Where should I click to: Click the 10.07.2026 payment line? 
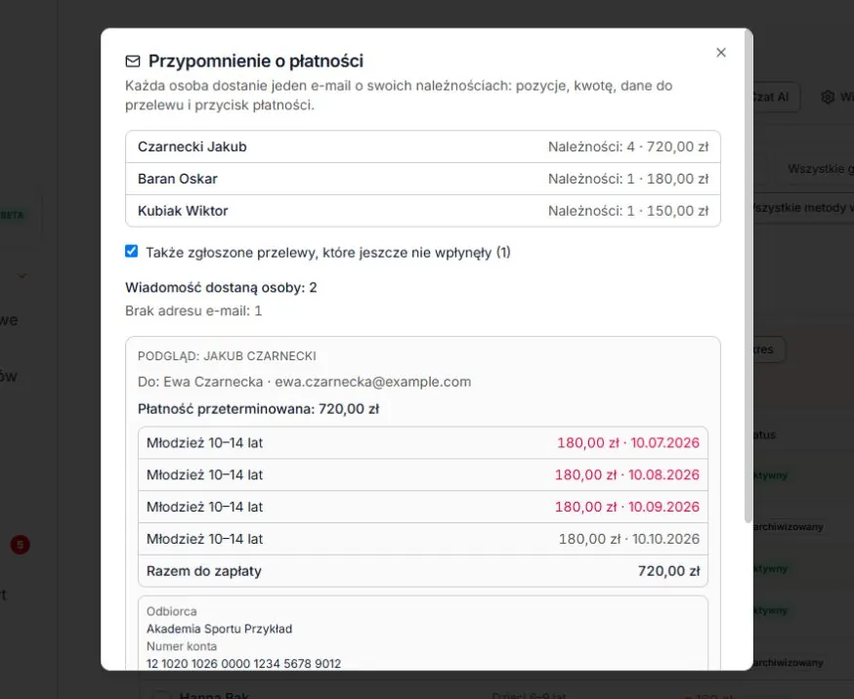click(x=423, y=443)
